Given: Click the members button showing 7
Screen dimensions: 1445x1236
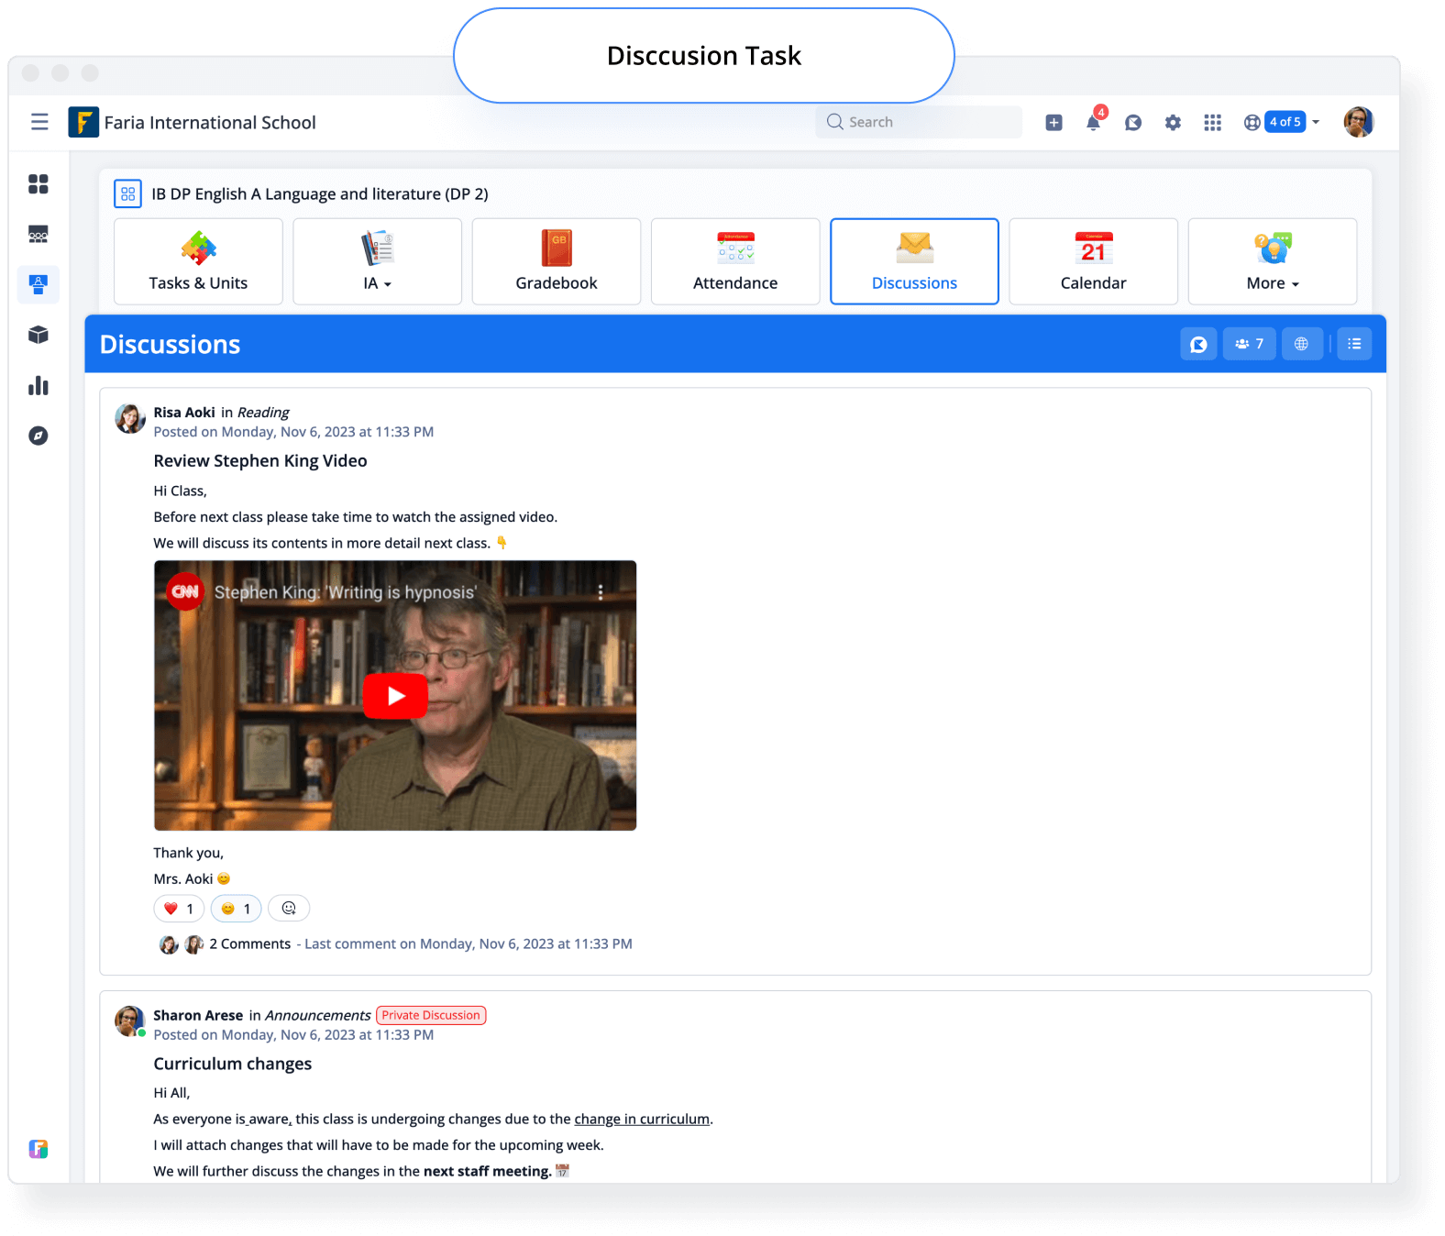Looking at the screenshot, I should (x=1249, y=344).
